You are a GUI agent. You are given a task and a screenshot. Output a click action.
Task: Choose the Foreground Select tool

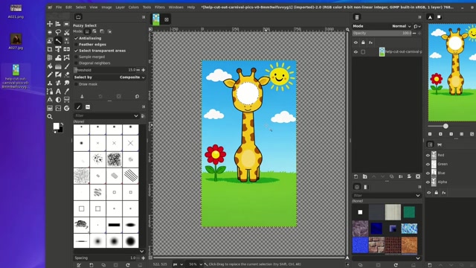coord(50,41)
